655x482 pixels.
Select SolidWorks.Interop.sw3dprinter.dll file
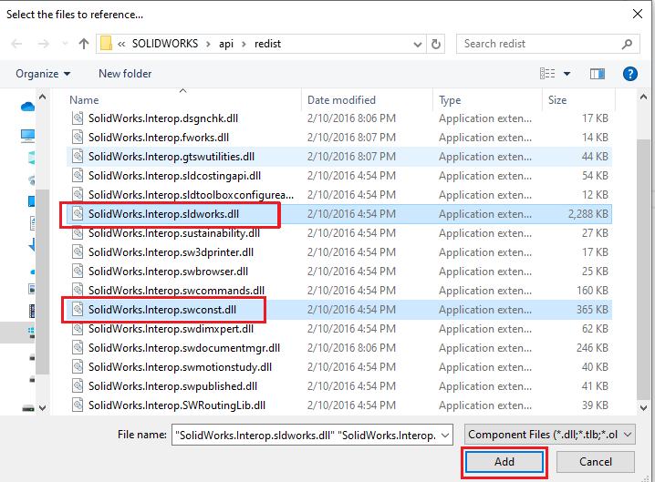[339, 252]
